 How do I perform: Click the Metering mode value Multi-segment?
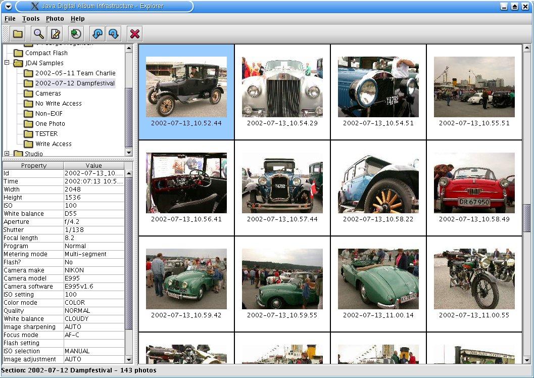pos(94,254)
